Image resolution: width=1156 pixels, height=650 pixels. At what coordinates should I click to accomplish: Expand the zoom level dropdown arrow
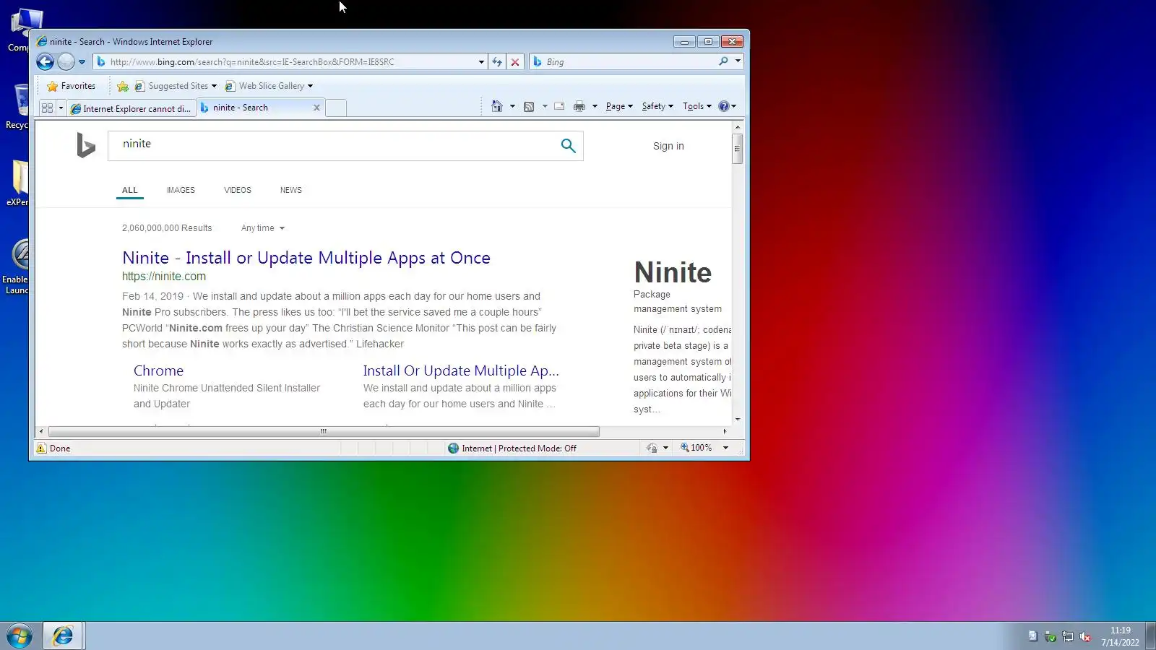(x=725, y=448)
